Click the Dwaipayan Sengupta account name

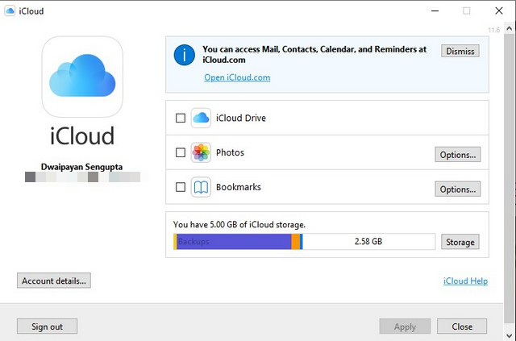(x=81, y=167)
